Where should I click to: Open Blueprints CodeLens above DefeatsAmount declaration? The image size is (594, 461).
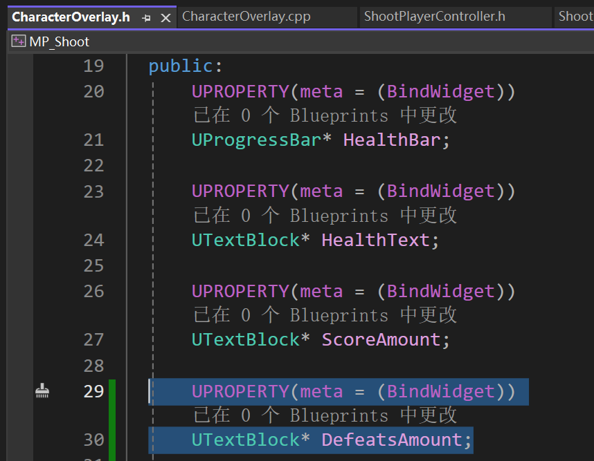click(x=325, y=415)
